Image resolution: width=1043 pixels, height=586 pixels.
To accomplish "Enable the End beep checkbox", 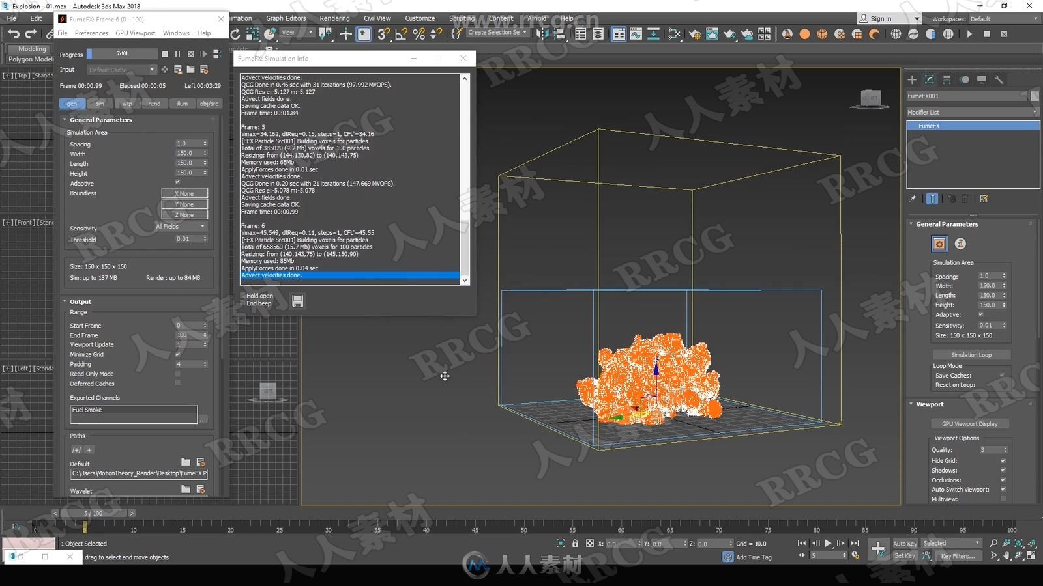I will 243,303.
